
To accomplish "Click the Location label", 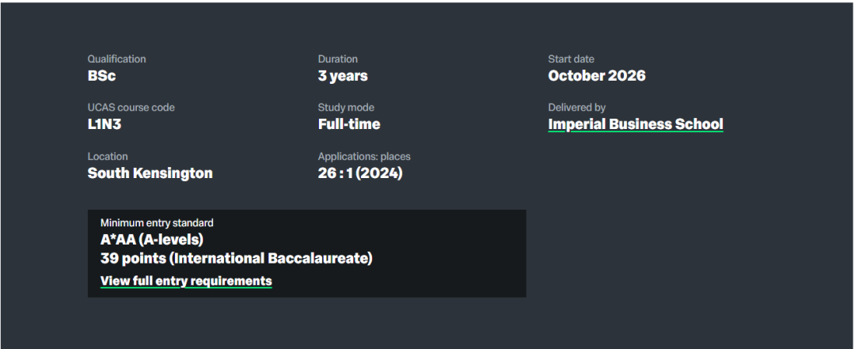I will (x=108, y=157).
